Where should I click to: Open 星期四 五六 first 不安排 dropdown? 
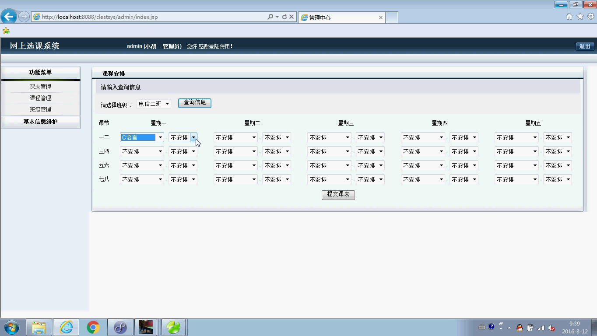pyautogui.click(x=423, y=165)
